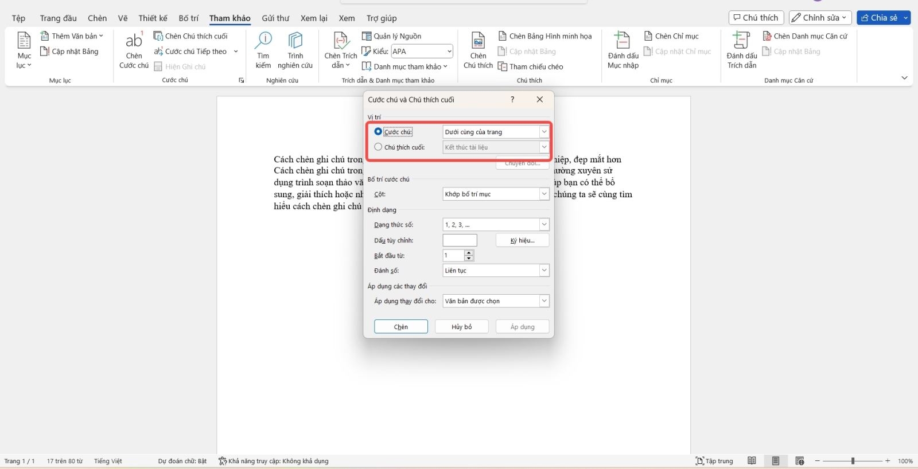Open Chỉnh sửa editing mode dropdown

(x=820, y=18)
